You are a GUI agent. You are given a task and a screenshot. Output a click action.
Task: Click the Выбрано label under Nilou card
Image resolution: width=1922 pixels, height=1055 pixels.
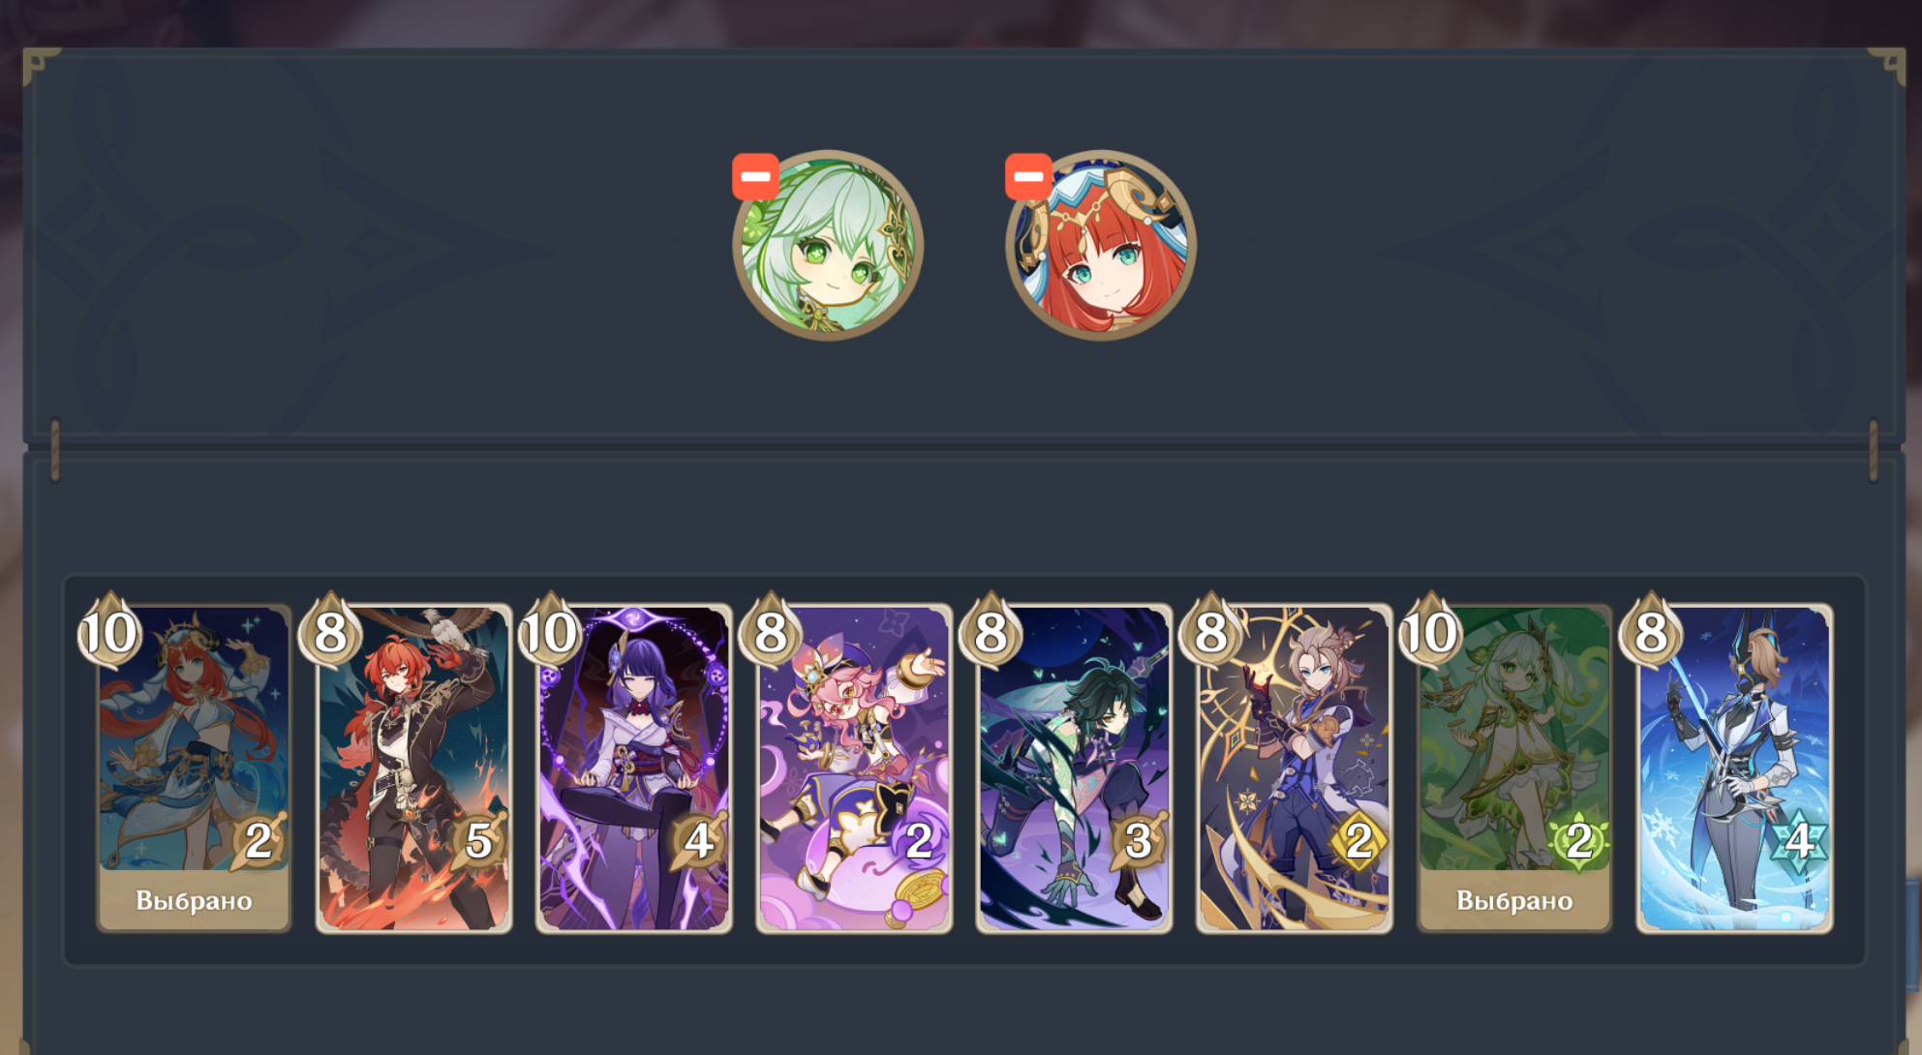point(194,900)
